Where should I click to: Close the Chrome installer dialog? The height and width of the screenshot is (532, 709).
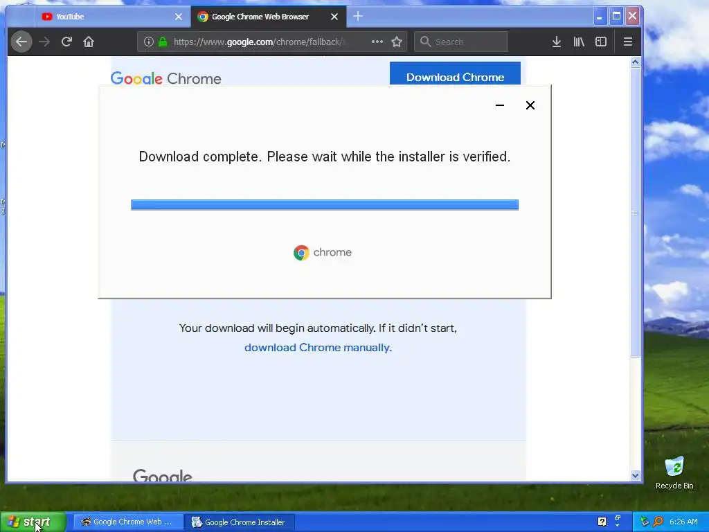(x=530, y=105)
